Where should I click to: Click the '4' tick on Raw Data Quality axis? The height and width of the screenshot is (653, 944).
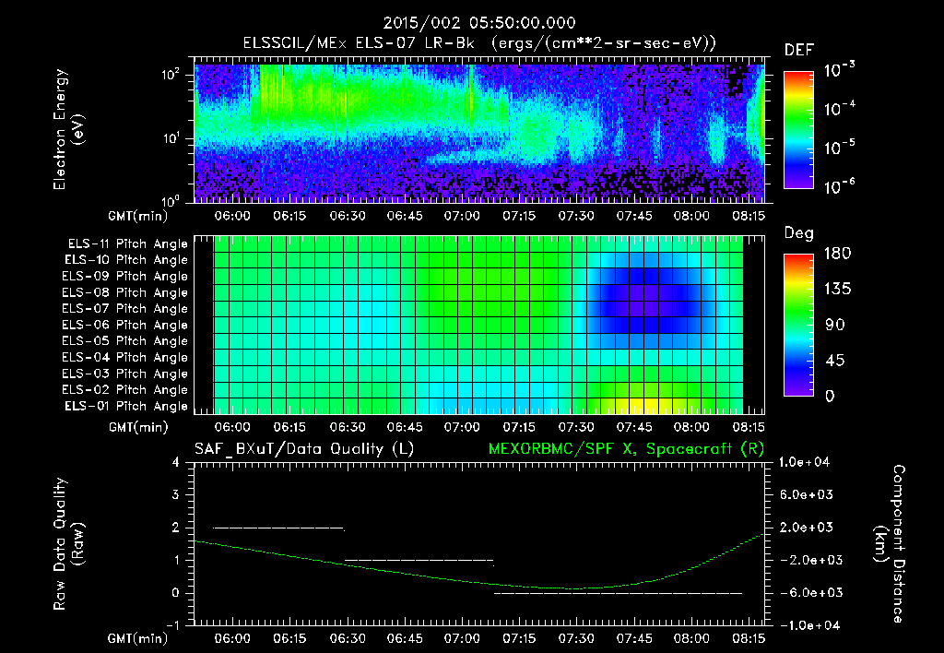click(176, 462)
